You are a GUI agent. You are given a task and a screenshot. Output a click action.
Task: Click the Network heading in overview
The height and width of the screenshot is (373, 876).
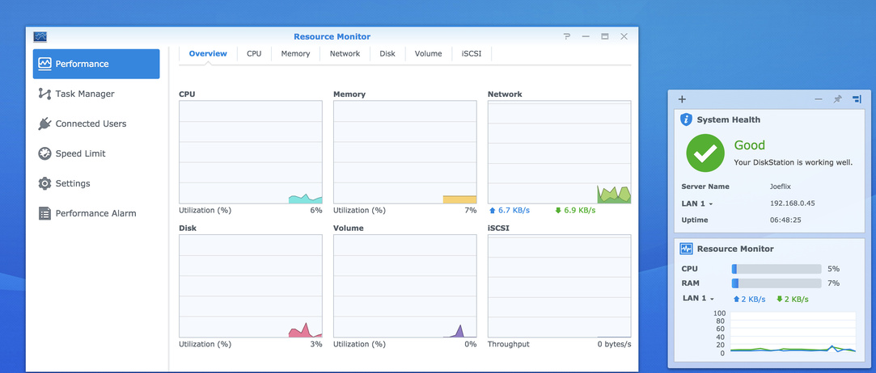505,94
